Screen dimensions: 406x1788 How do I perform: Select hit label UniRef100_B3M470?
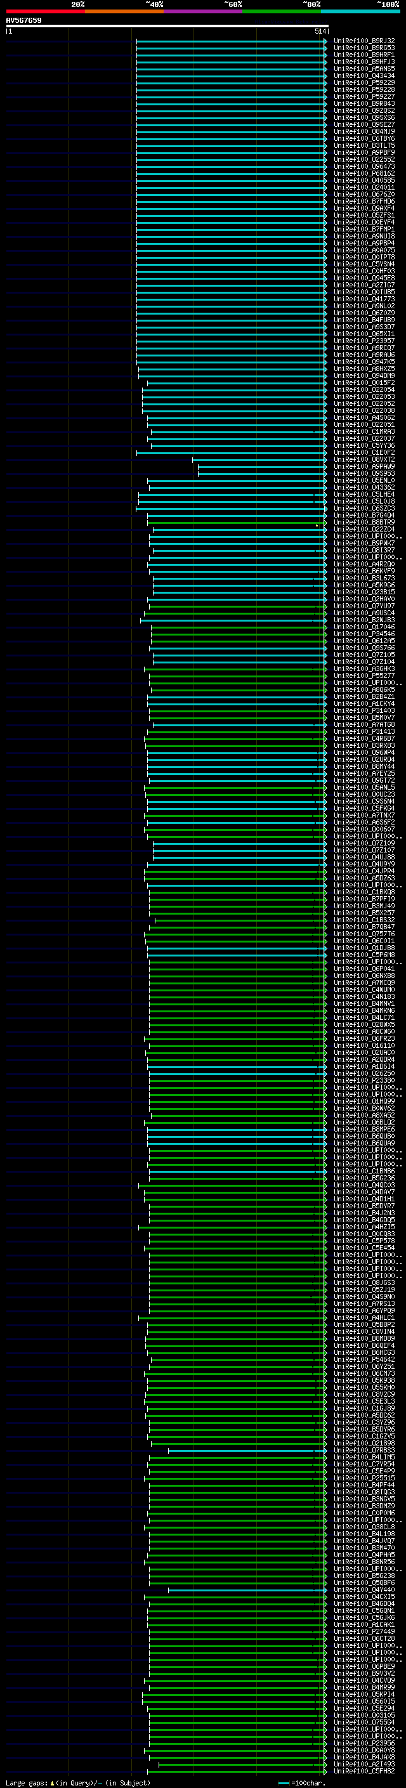click(364, 1547)
